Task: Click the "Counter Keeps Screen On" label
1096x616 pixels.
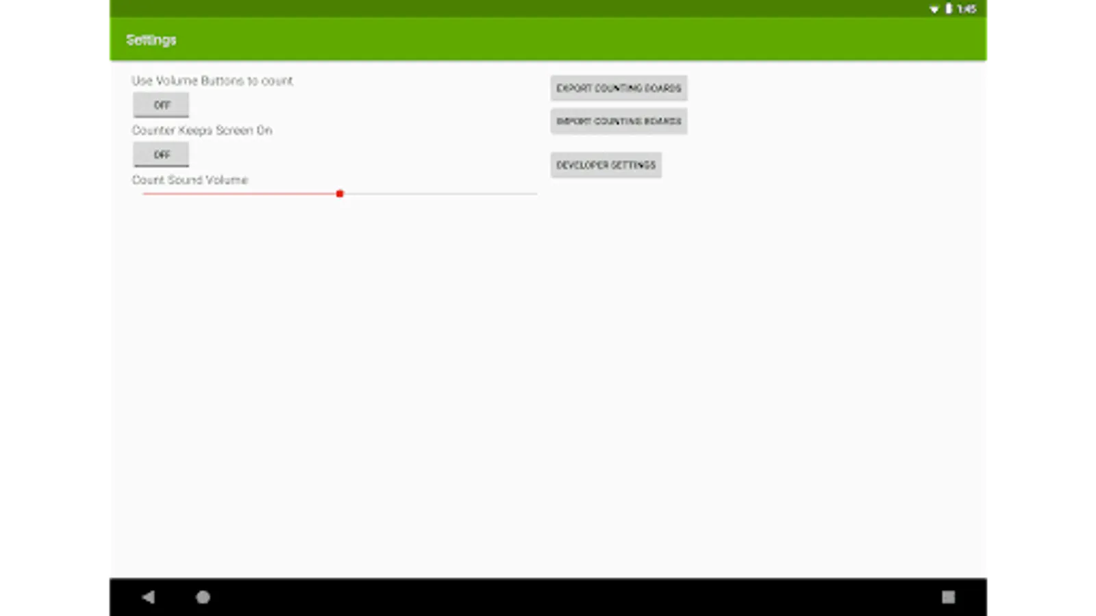Action: pyautogui.click(x=202, y=130)
